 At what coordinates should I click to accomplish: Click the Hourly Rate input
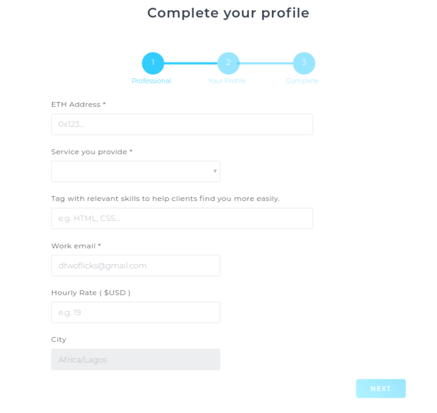point(135,312)
